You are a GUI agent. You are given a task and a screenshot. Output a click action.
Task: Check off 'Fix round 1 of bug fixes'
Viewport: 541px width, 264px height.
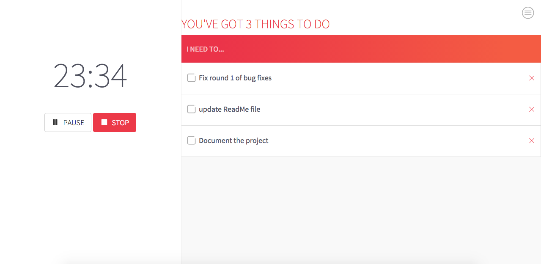[x=191, y=78]
